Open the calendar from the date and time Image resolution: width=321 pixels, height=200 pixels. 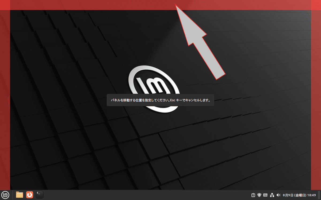click(x=299, y=195)
